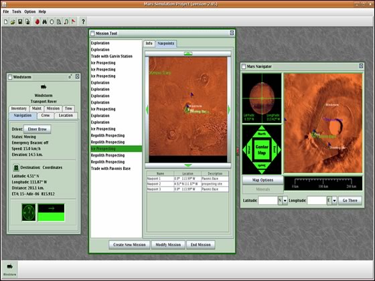Click the Go There button

point(350,201)
